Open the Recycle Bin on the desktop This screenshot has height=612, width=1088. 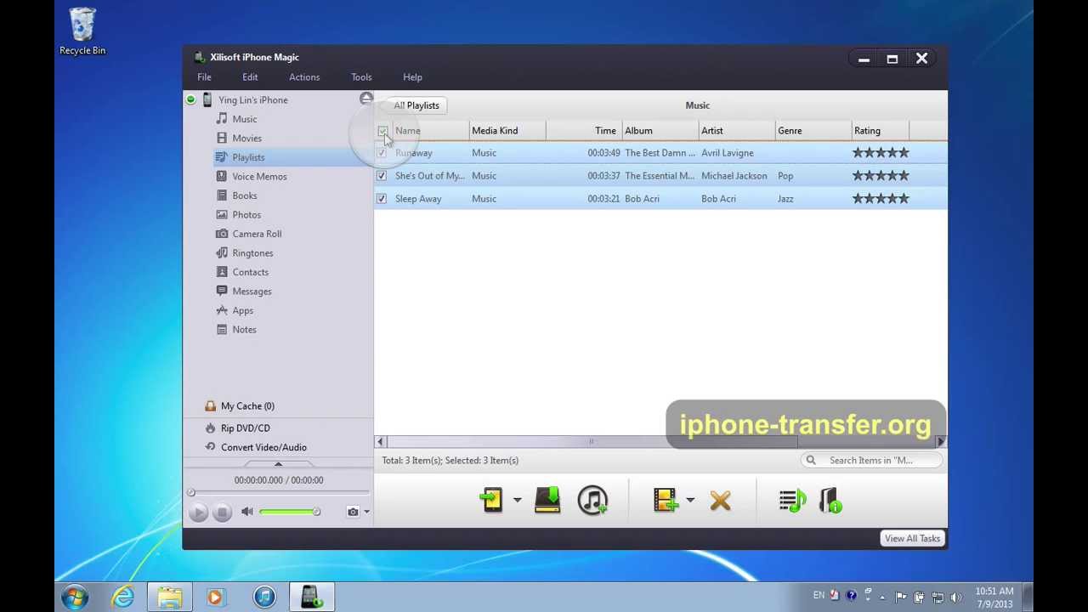(82, 31)
